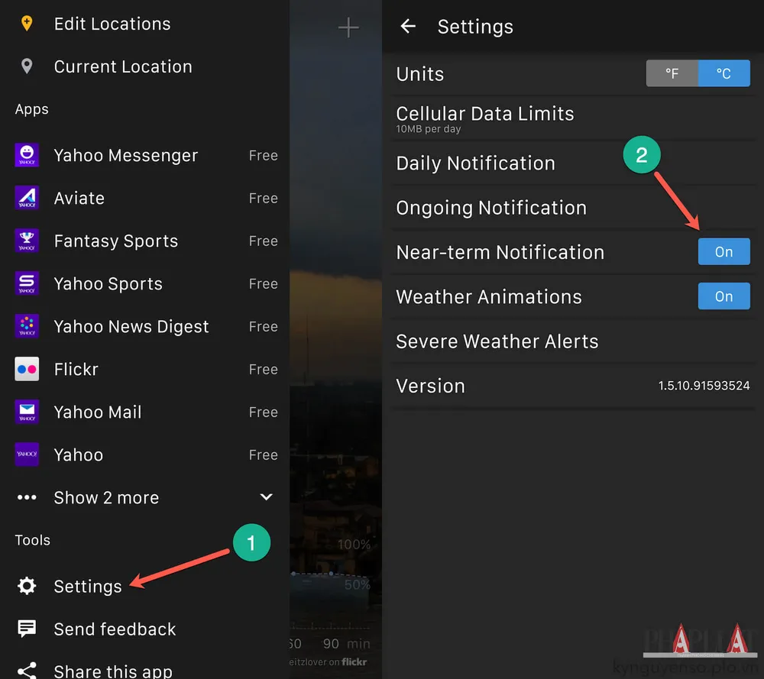Select Current Location entry
This screenshot has width=764, height=679.
click(123, 67)
